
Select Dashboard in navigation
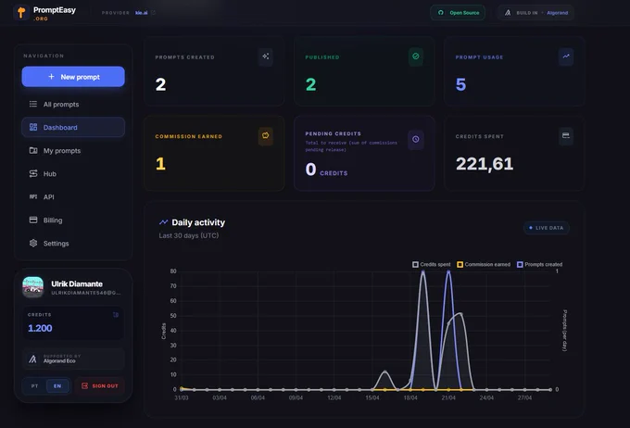coord(73,128)
